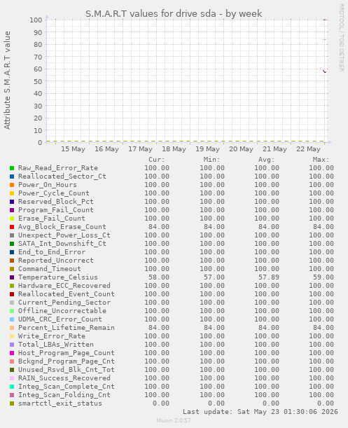Click the purple Temperature_Celsius legend swatch
348x428 pixels.
(12, 277)
